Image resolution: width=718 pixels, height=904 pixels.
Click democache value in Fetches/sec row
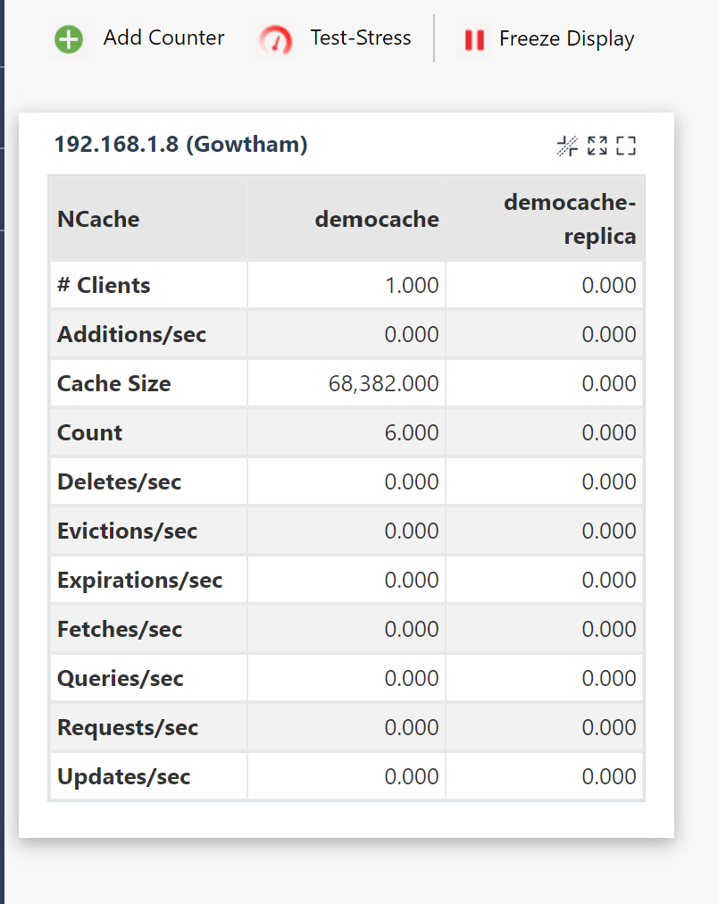tap(412, 629)
